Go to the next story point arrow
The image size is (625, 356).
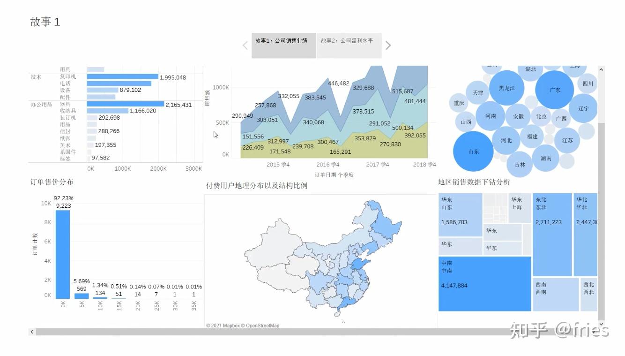pos(388,45)
